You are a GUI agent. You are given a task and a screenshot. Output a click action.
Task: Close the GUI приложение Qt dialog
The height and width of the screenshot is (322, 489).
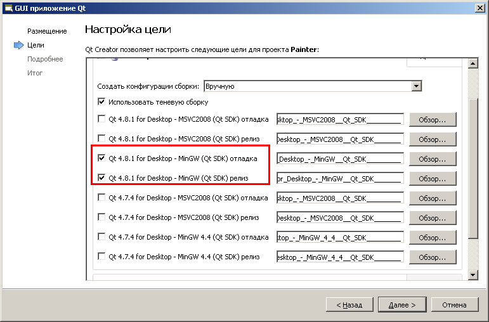479,8
